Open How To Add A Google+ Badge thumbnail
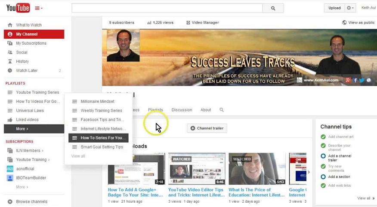377x207 pixels. 136,169
